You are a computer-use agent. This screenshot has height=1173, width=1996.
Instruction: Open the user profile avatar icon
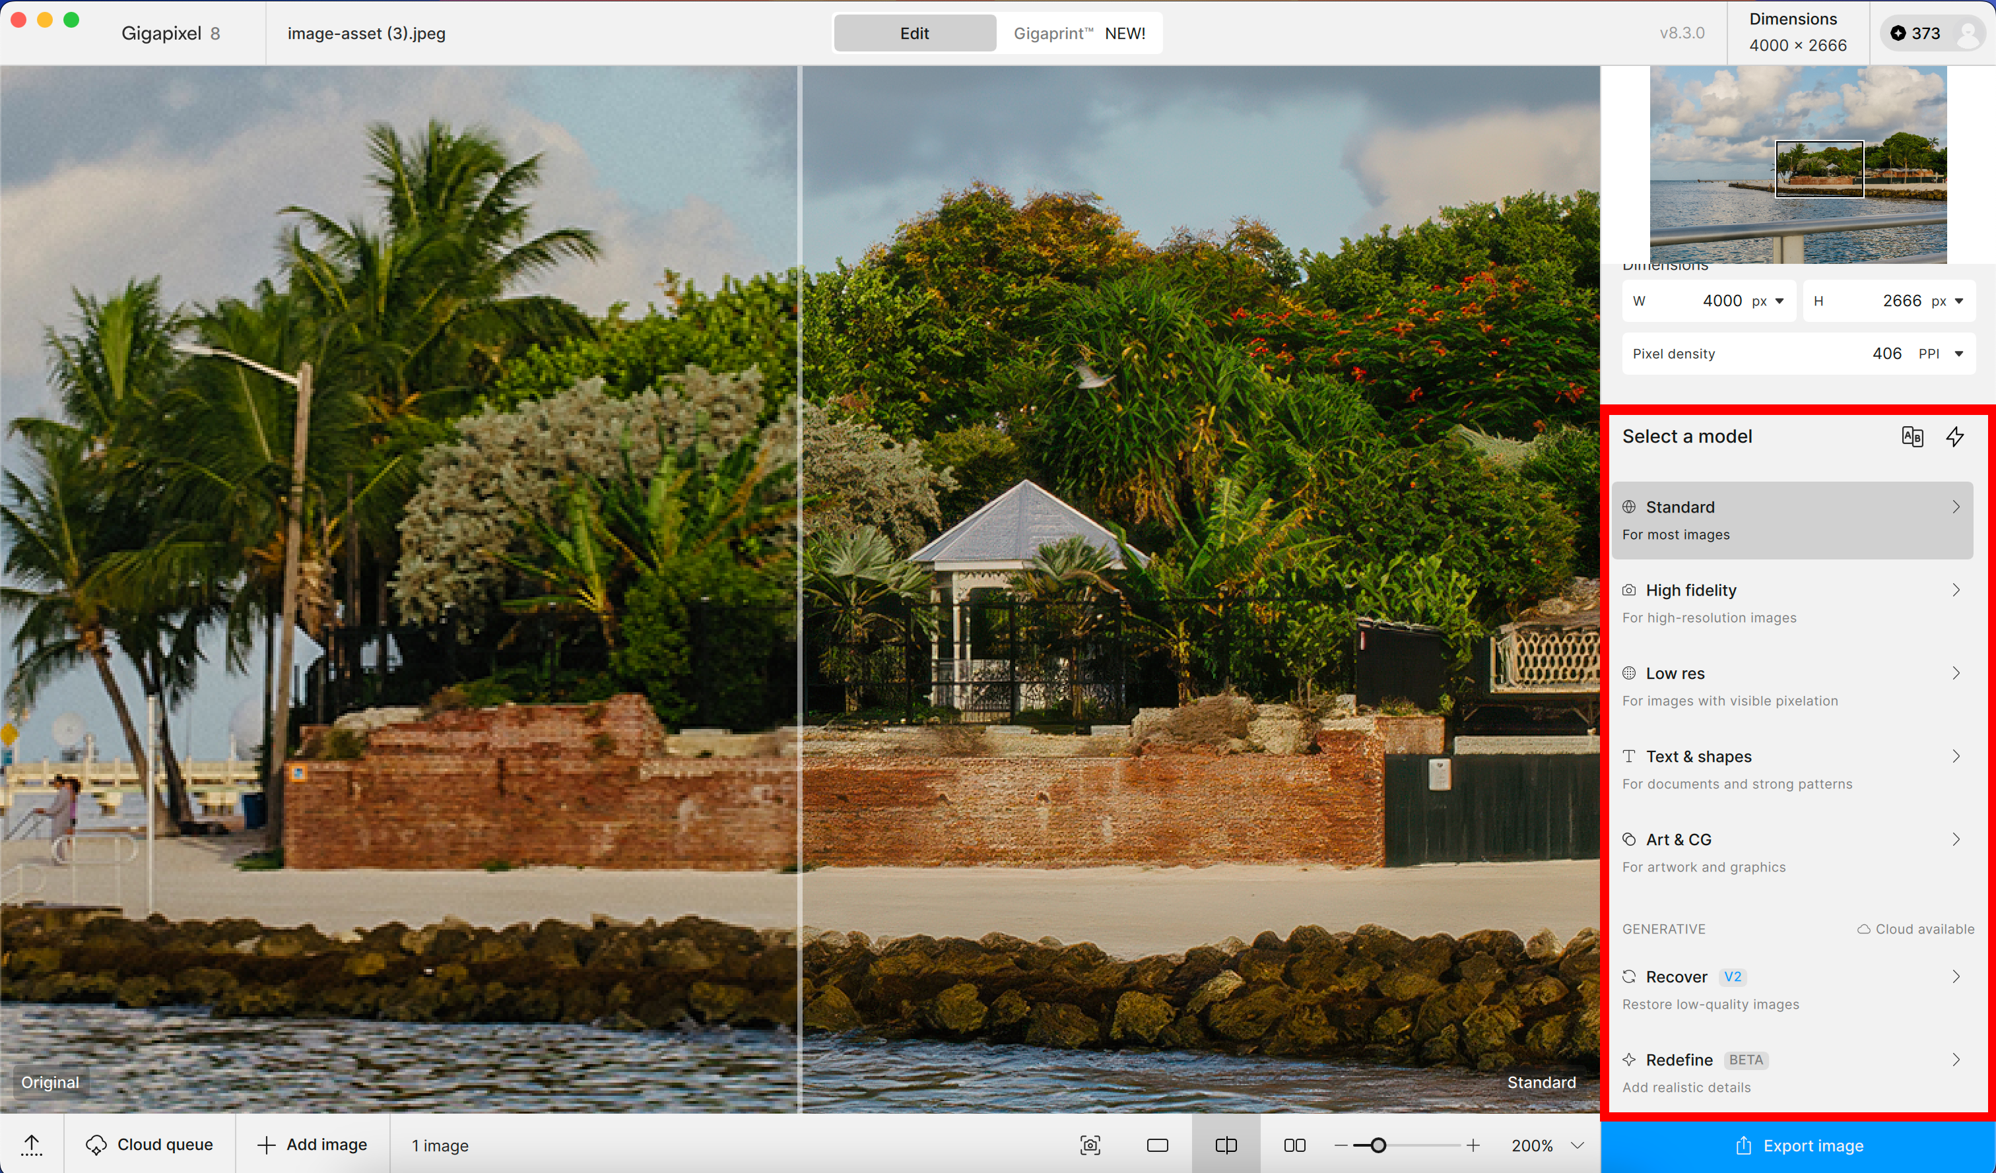(1968, 33)
